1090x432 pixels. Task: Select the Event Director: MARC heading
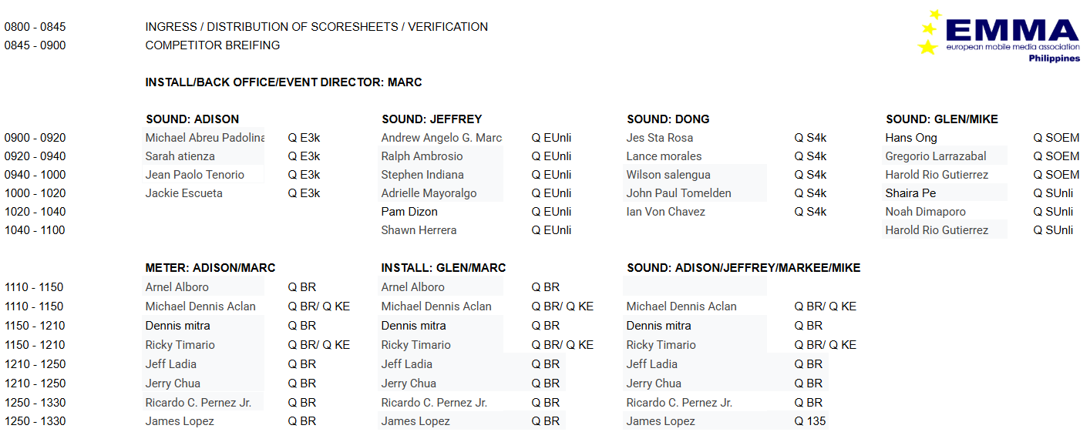point(284,82)
